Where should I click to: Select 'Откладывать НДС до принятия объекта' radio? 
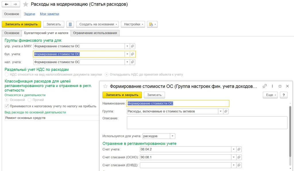point(107,74)
